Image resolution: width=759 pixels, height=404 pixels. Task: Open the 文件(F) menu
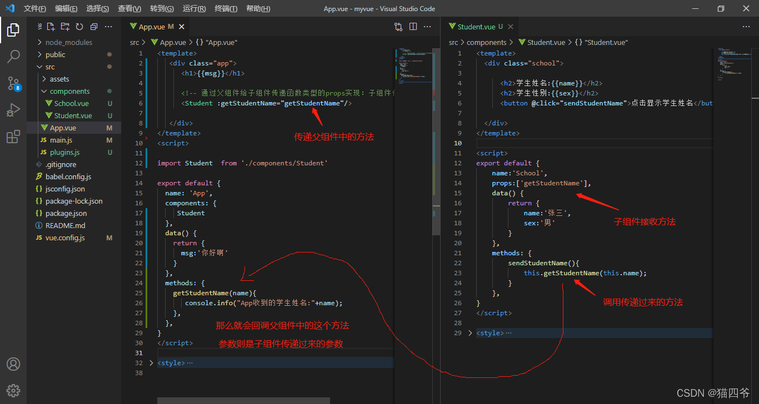[35, 8]
